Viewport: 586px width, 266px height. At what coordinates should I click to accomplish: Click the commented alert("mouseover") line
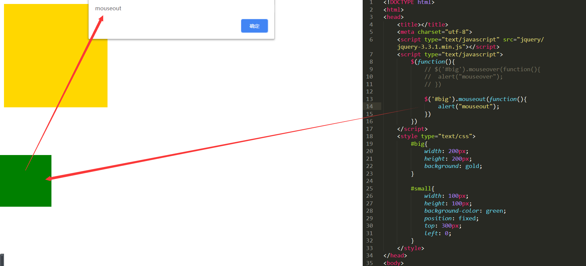(464, 77)
